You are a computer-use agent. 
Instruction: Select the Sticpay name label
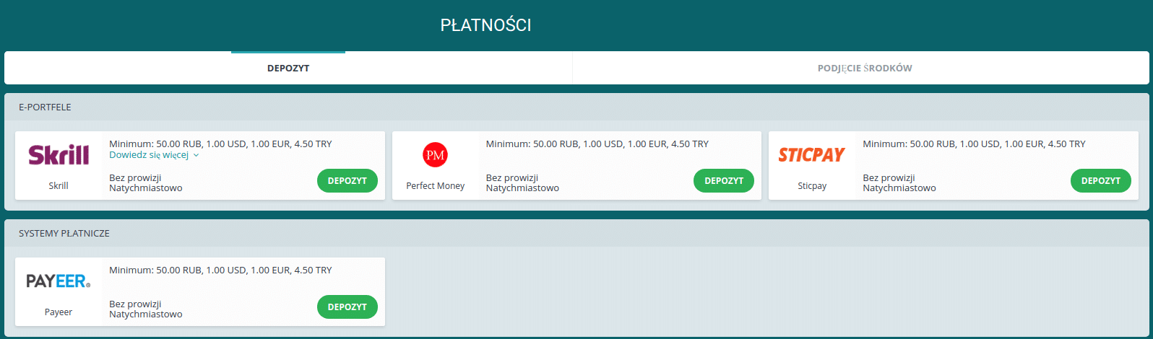pyautogui.click(x=811, y=185)
